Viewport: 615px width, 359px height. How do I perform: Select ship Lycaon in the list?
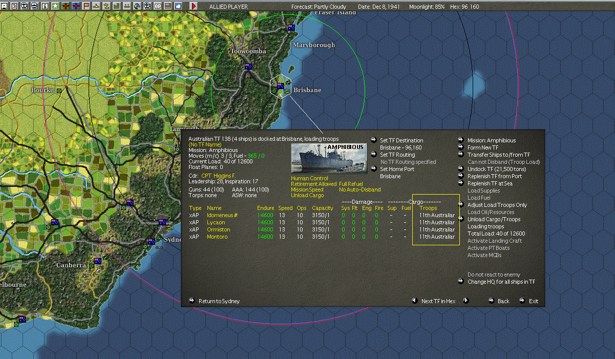pos(216,222)
